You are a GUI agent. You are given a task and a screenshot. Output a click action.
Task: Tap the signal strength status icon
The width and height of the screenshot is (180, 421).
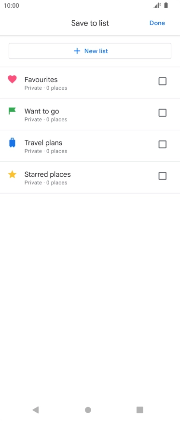pyautogui.click(x=157, y=5)
